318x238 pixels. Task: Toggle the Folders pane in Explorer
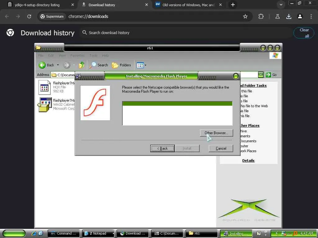point(121,65)
